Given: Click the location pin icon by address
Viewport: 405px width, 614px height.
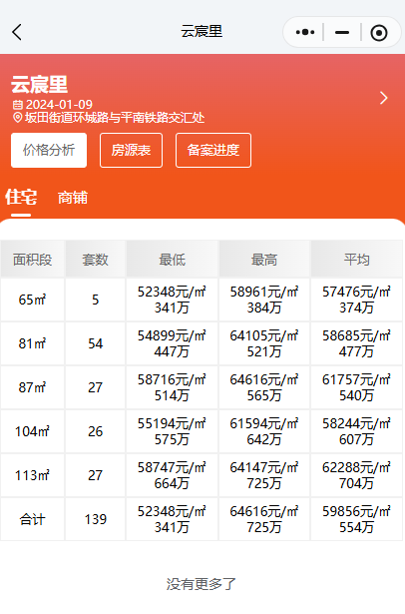Looking at the screenshot, I should (x=18, y=118).
